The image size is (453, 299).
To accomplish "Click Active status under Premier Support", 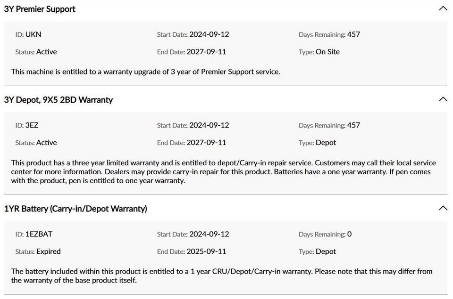I will click(47, 52).
